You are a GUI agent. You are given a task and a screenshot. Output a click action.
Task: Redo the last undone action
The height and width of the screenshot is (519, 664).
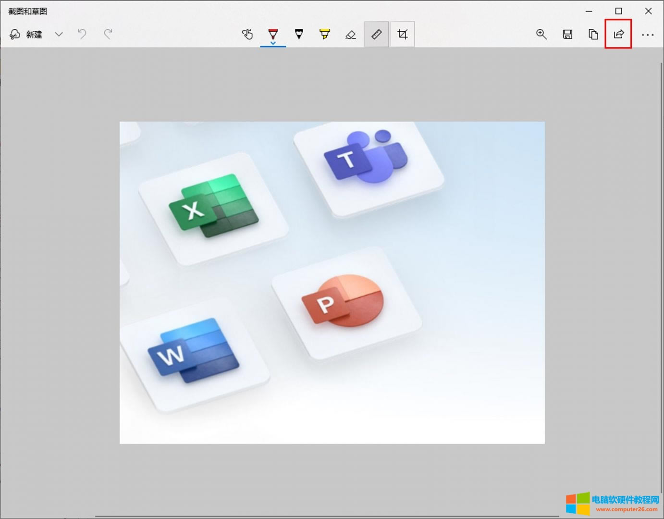click(x=108, y=34)
